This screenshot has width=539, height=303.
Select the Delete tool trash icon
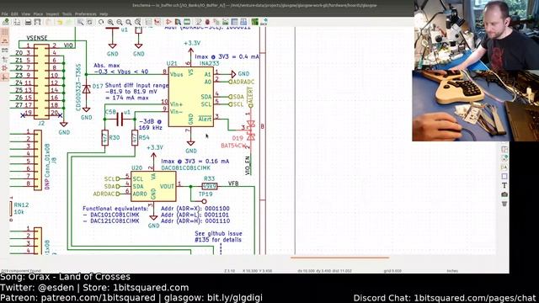pyautogui.click(x=504, y=204)
